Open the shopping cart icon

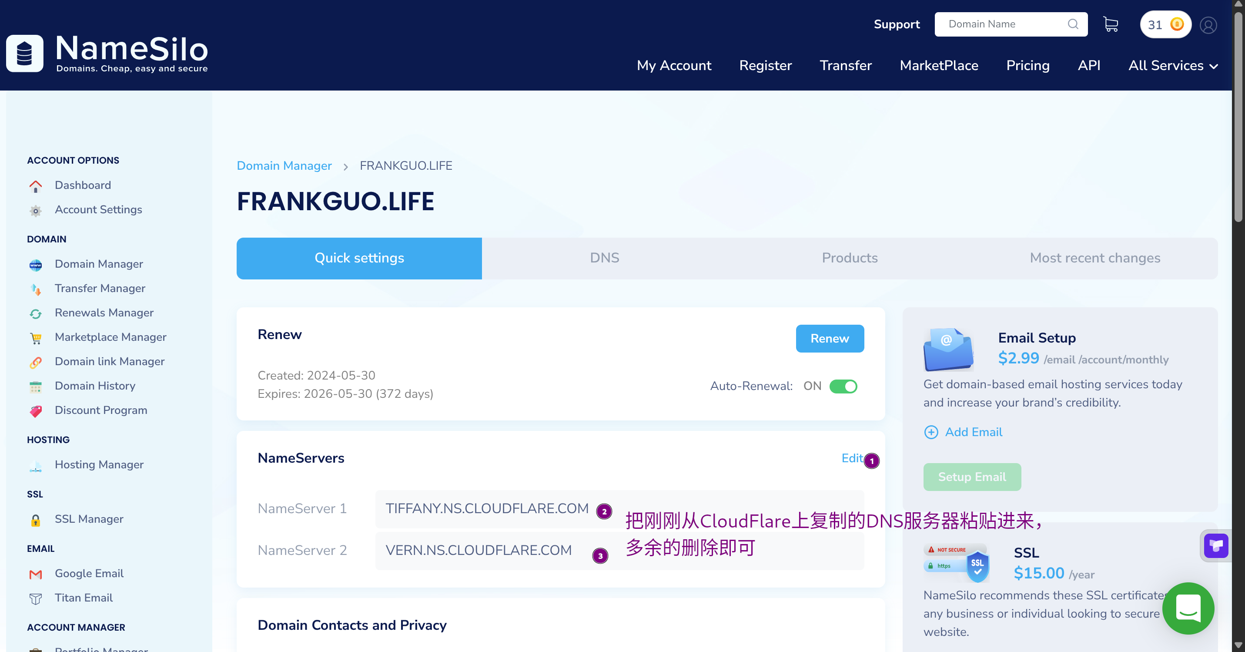[1110, 24]
